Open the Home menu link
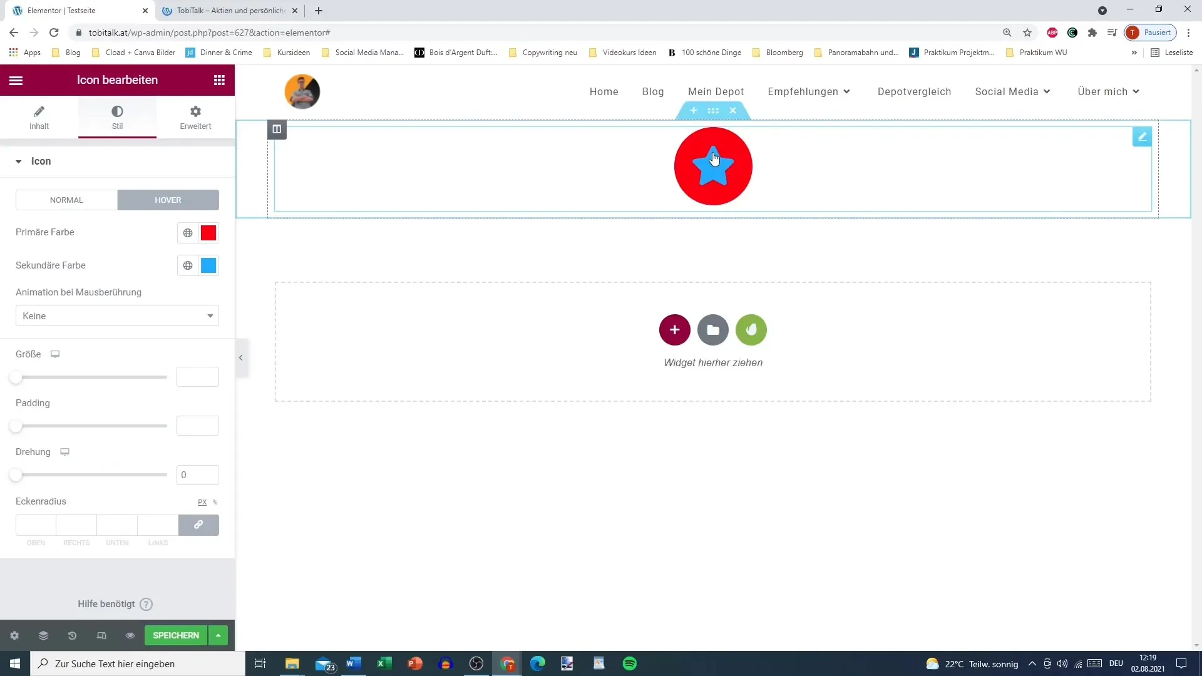The width and height of the screenshot is (1202, 676). point(604,92)
